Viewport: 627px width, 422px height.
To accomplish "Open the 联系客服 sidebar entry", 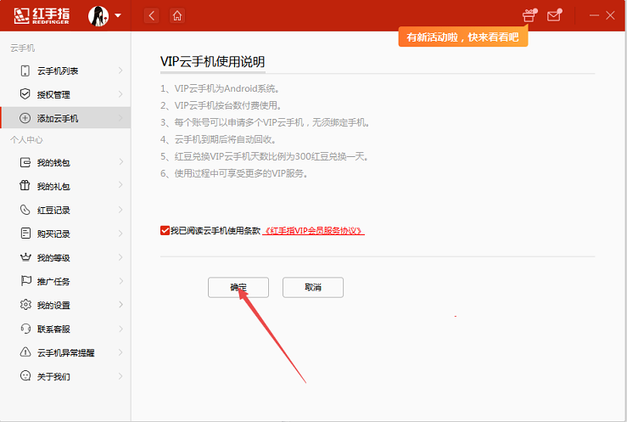I will point(65,329).
